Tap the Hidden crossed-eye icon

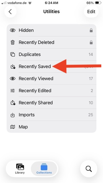click(13, 30)
